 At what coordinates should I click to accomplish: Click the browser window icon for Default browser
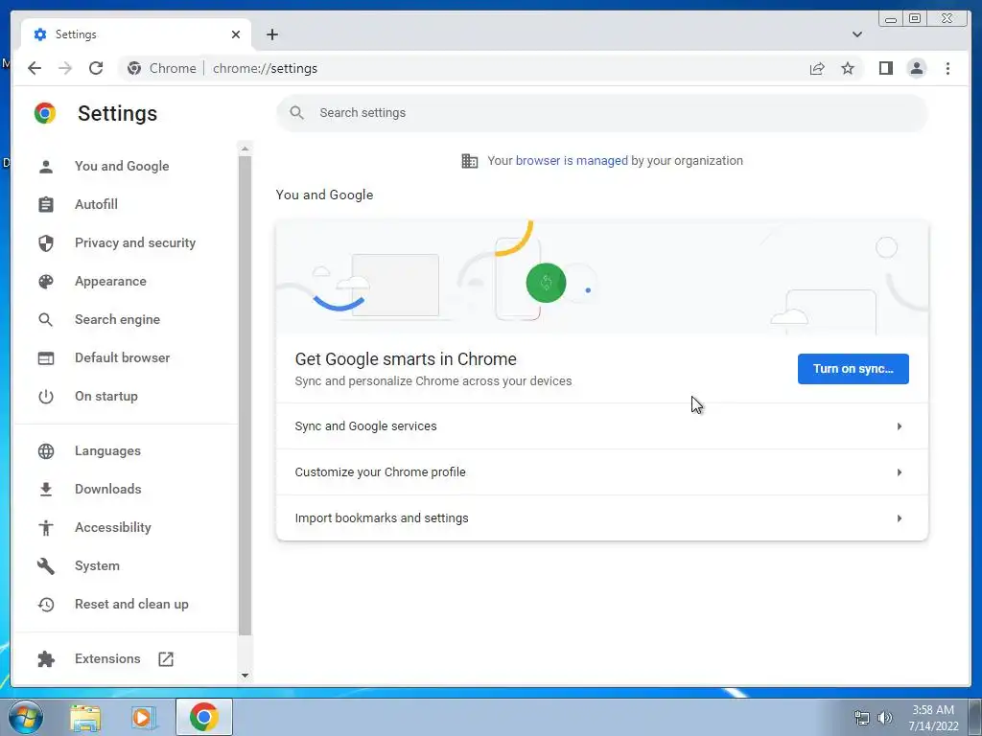coord(46,358)
